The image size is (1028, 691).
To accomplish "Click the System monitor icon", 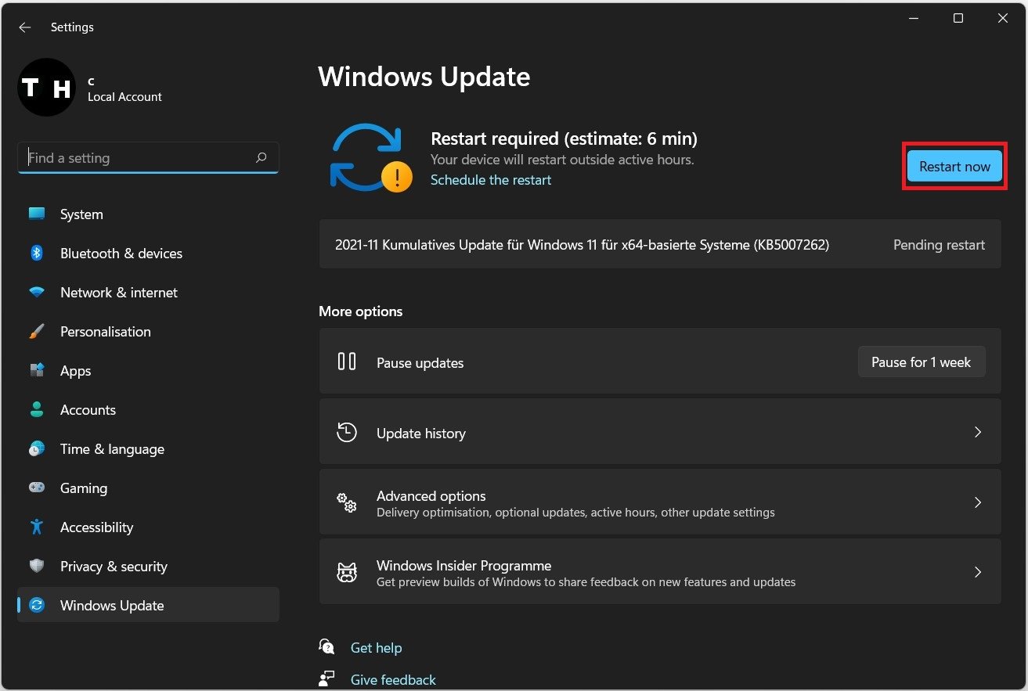I will (37, 214).
